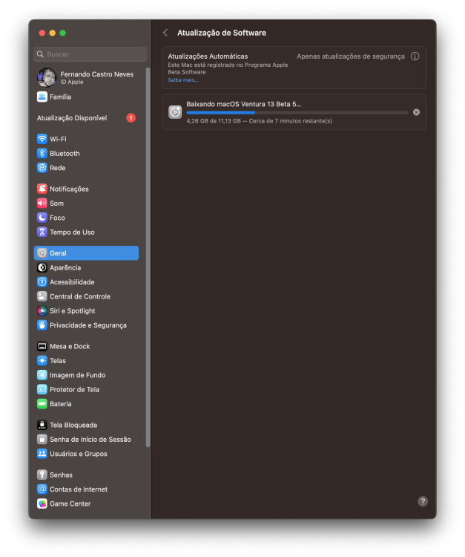Open Imagem de Fundo icon

click(x=42, y=375)
